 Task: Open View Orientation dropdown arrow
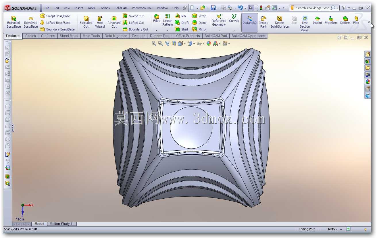click(x=184, y=44)
